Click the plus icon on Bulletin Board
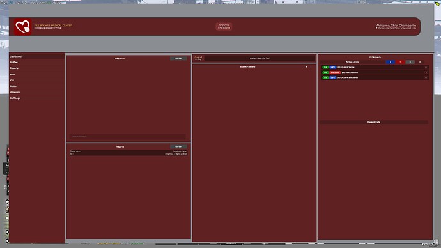Image resolution: width=441 pixels, height=248 pixels. 306,67
